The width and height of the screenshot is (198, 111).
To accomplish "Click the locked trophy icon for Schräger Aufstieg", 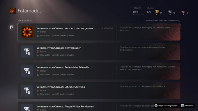I will 27,90.
